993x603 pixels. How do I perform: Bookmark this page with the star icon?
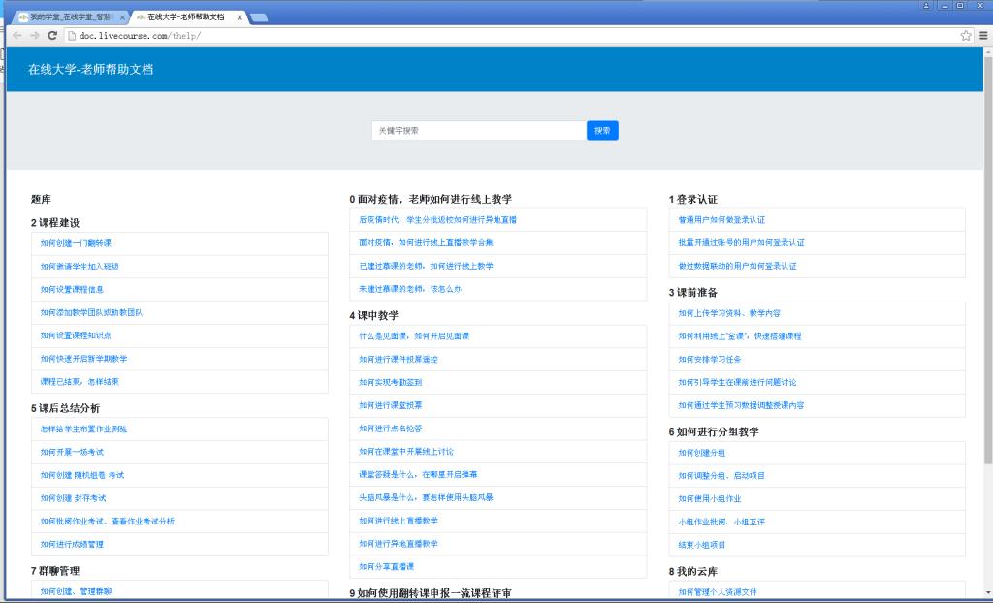pyautogui.click(x=966, y=36)
